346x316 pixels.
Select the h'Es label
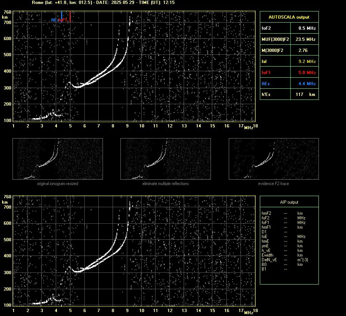click(266, 94)
